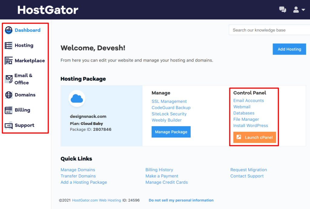Select the blue cloud hosting package icon

coord(77,98)
